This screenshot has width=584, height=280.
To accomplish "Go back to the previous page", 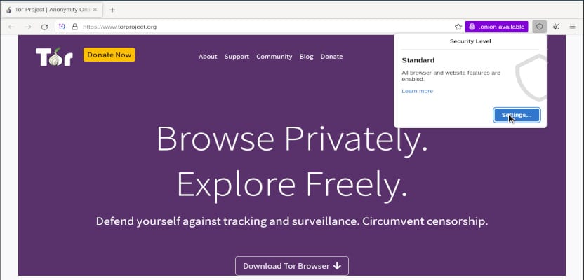I will pyautogui.click(x=11, y=27).
